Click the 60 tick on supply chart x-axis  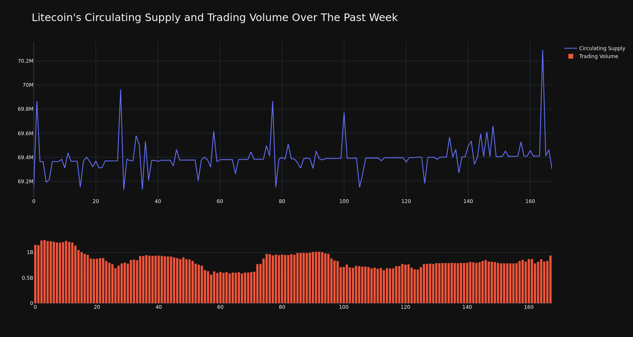(220, 201)
